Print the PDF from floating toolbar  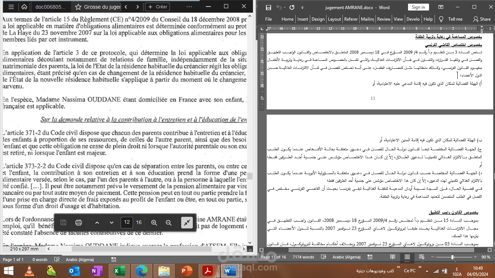(x=78, y=223)
